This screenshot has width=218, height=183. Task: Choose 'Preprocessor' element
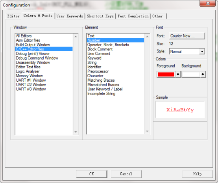click(115, 71)
